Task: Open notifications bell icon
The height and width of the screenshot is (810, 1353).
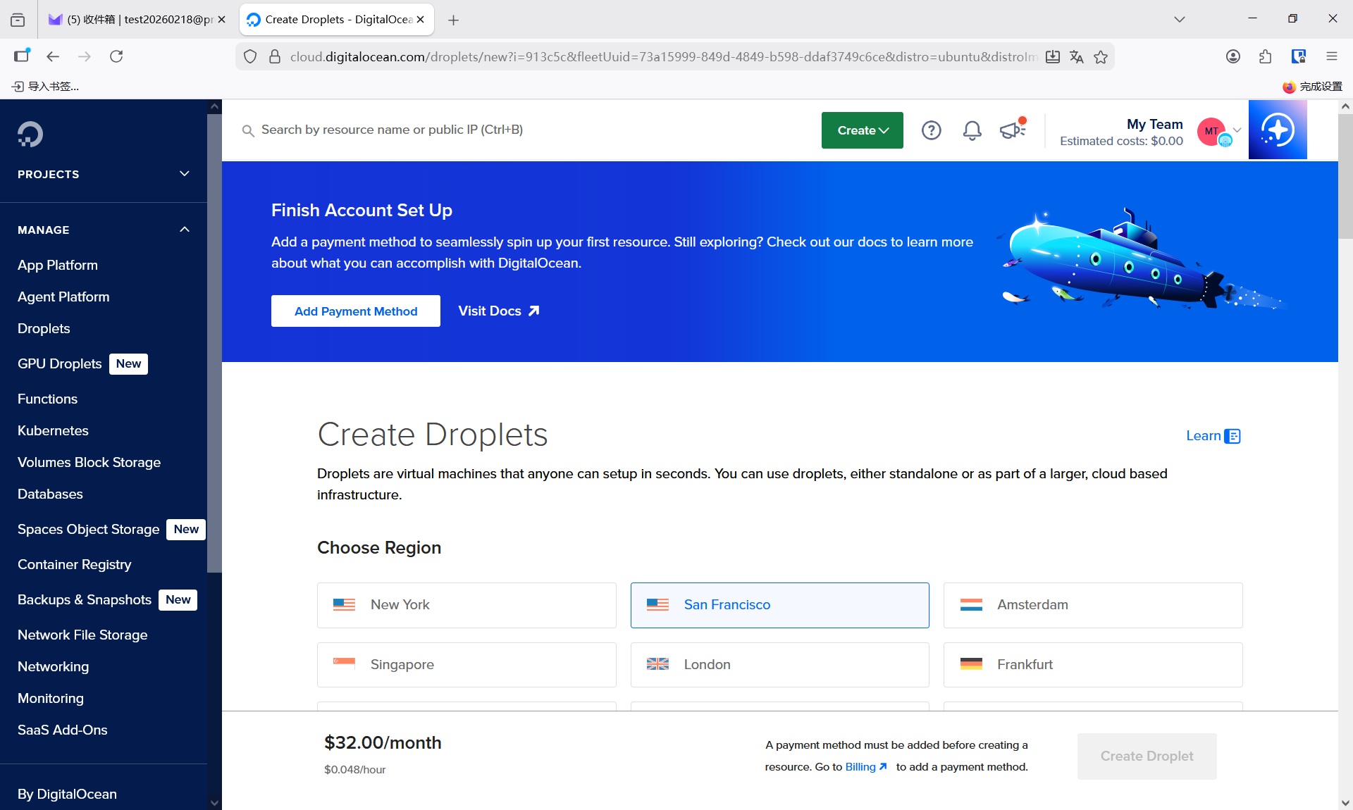Action: (972, 130)
